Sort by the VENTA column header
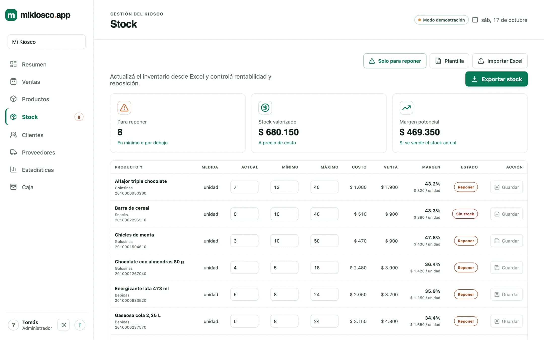 (391, 167)
